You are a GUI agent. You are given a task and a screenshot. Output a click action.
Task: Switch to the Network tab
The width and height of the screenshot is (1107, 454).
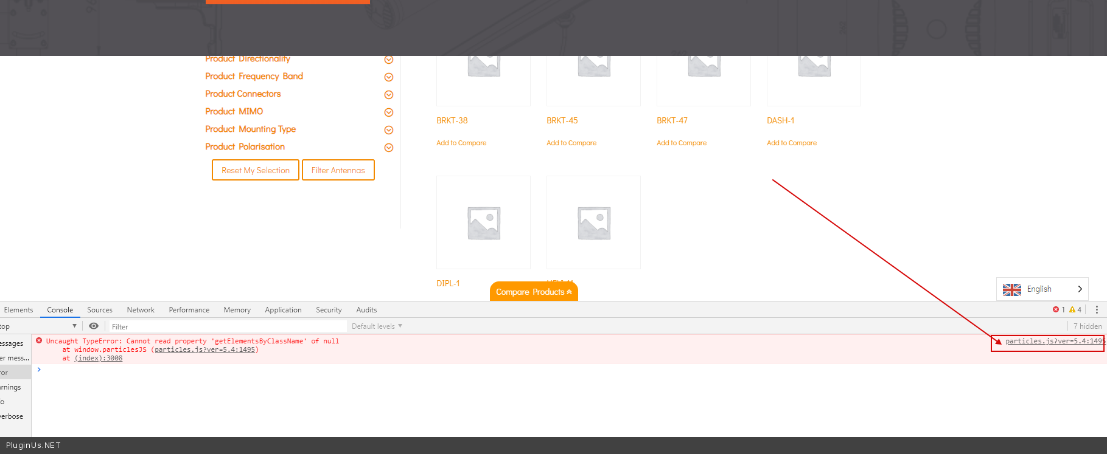tap(141, 310)
